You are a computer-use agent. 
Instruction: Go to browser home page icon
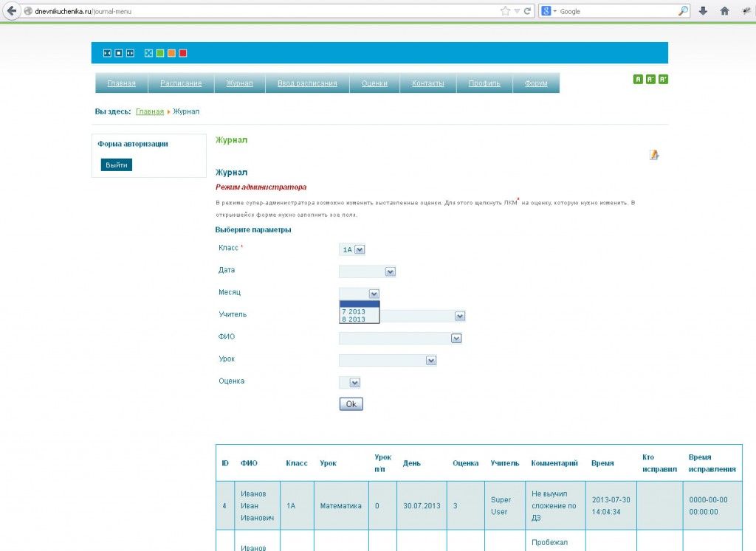pos(724,11)
